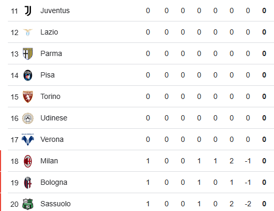Open the Juventus team link
Image resolution: width=274 pixels, height=211 pixels.
tap(55, 10)
